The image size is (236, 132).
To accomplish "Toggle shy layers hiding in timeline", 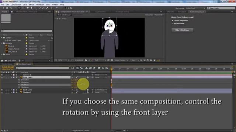I will (86, 68).
